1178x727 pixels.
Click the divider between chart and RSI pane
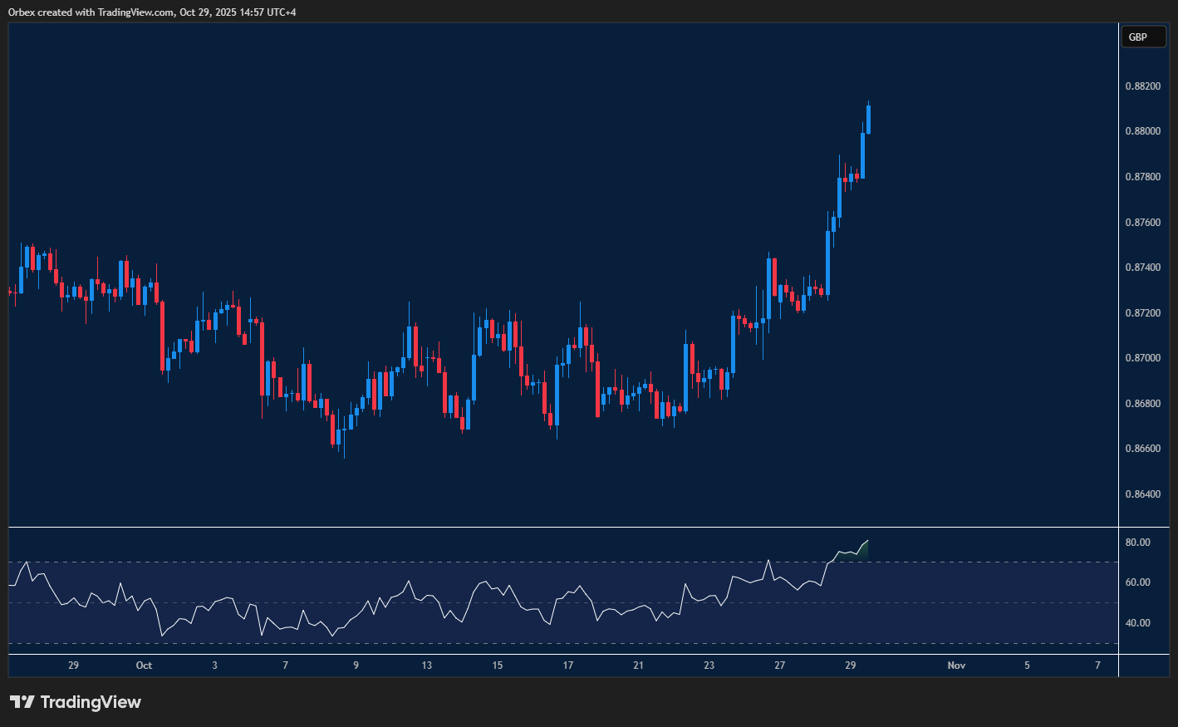(557, 526)
